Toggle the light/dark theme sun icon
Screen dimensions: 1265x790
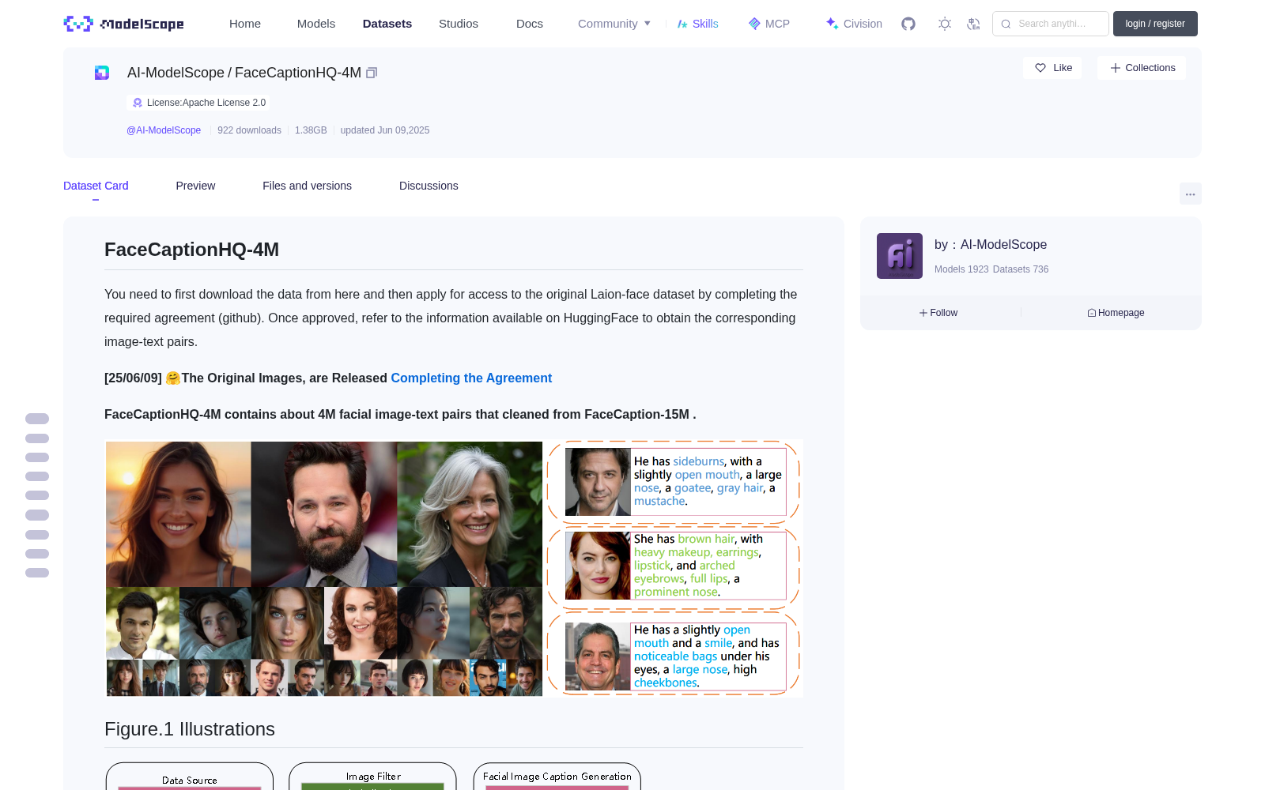(x=945, y=24)
